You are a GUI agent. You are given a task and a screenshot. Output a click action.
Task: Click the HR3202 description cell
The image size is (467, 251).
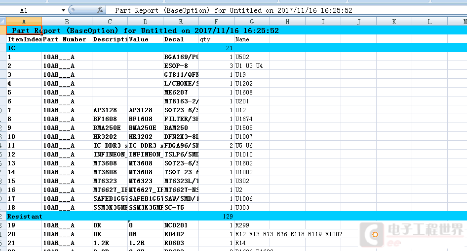click(x=110, y=137)
